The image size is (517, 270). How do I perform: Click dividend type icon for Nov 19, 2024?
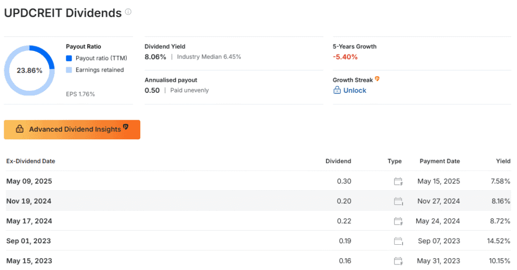(398, 201)
